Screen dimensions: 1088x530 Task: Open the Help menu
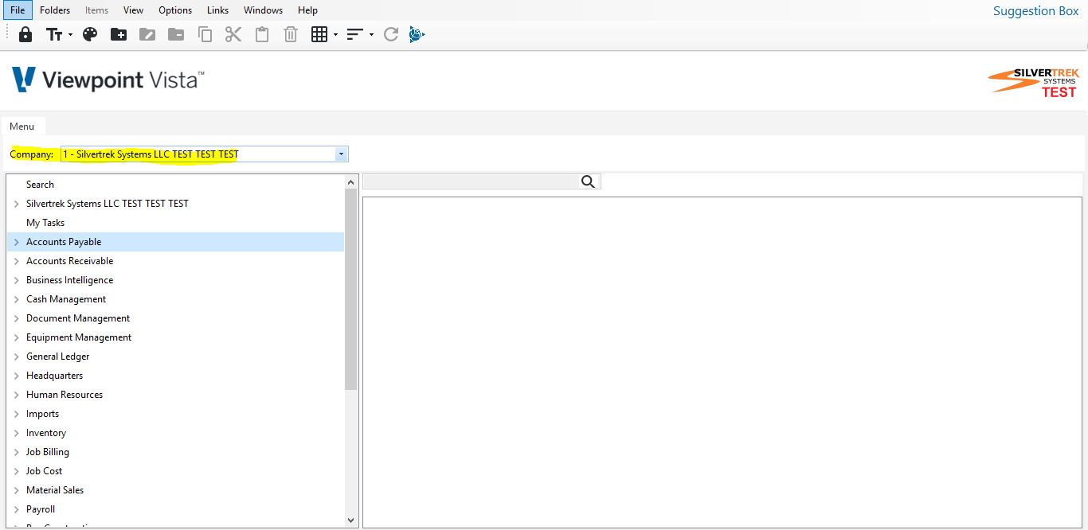(x=307, y=10)
